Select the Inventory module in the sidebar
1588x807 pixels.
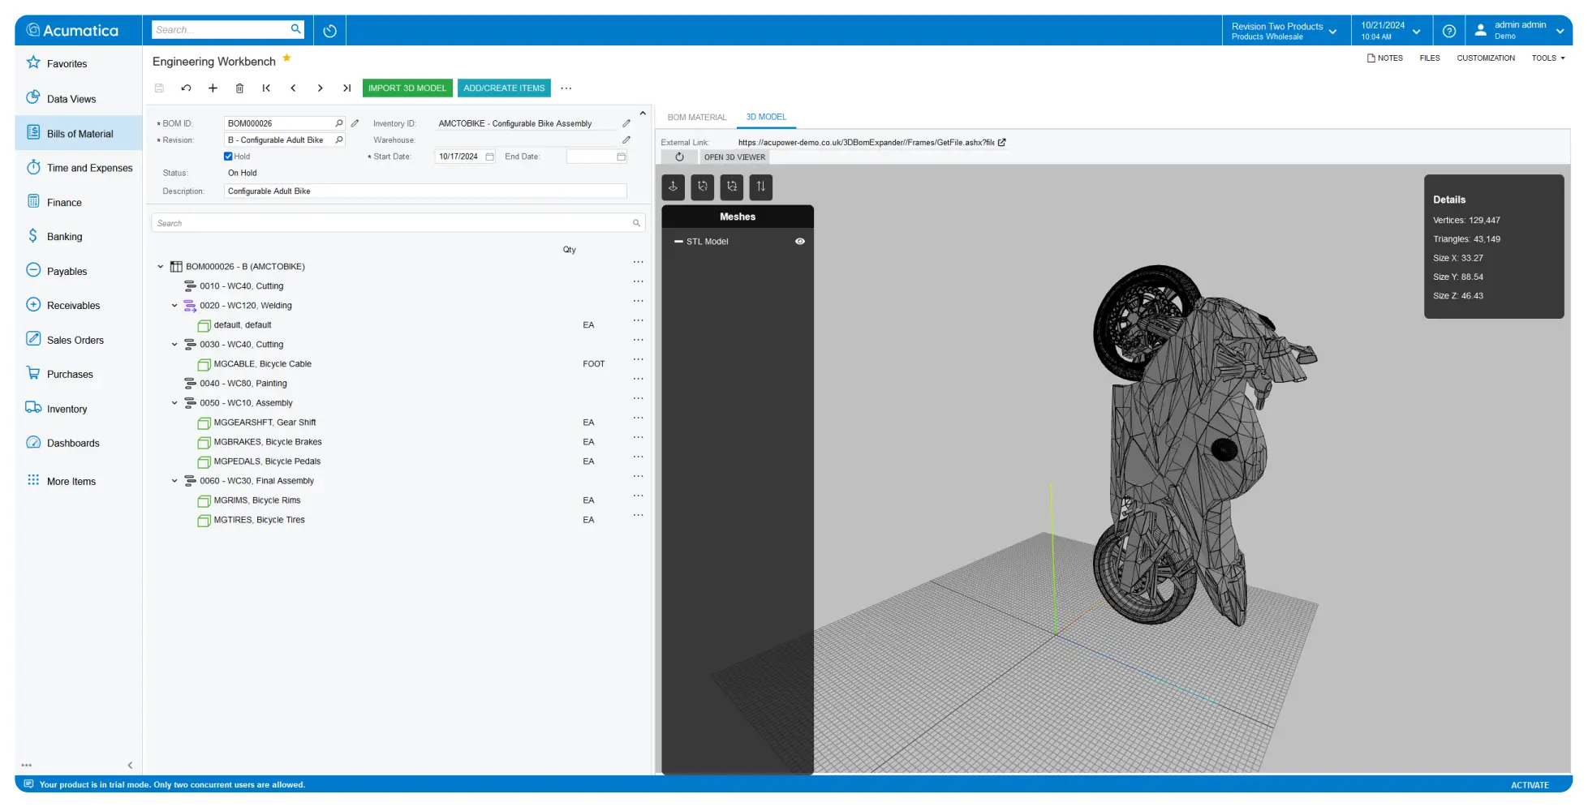point(67,408)
